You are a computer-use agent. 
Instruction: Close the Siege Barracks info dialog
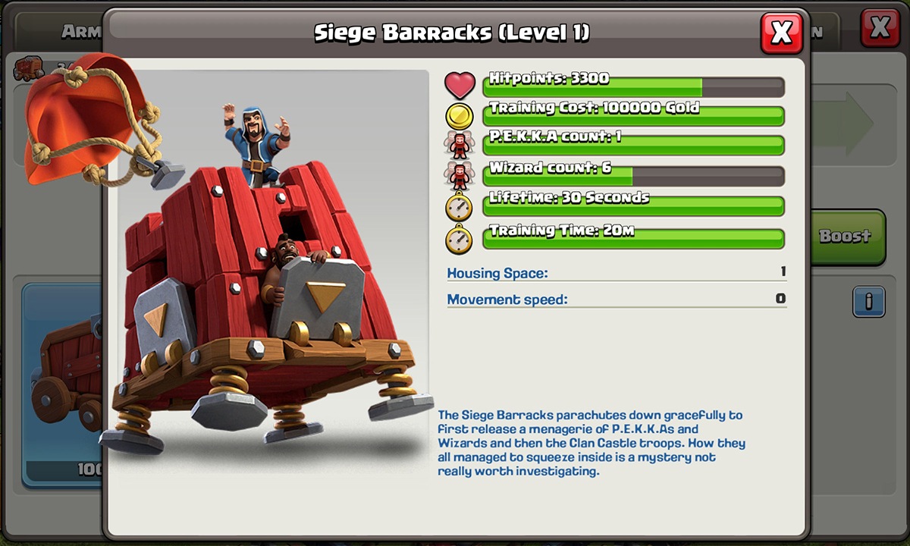(x=781, y=33)
